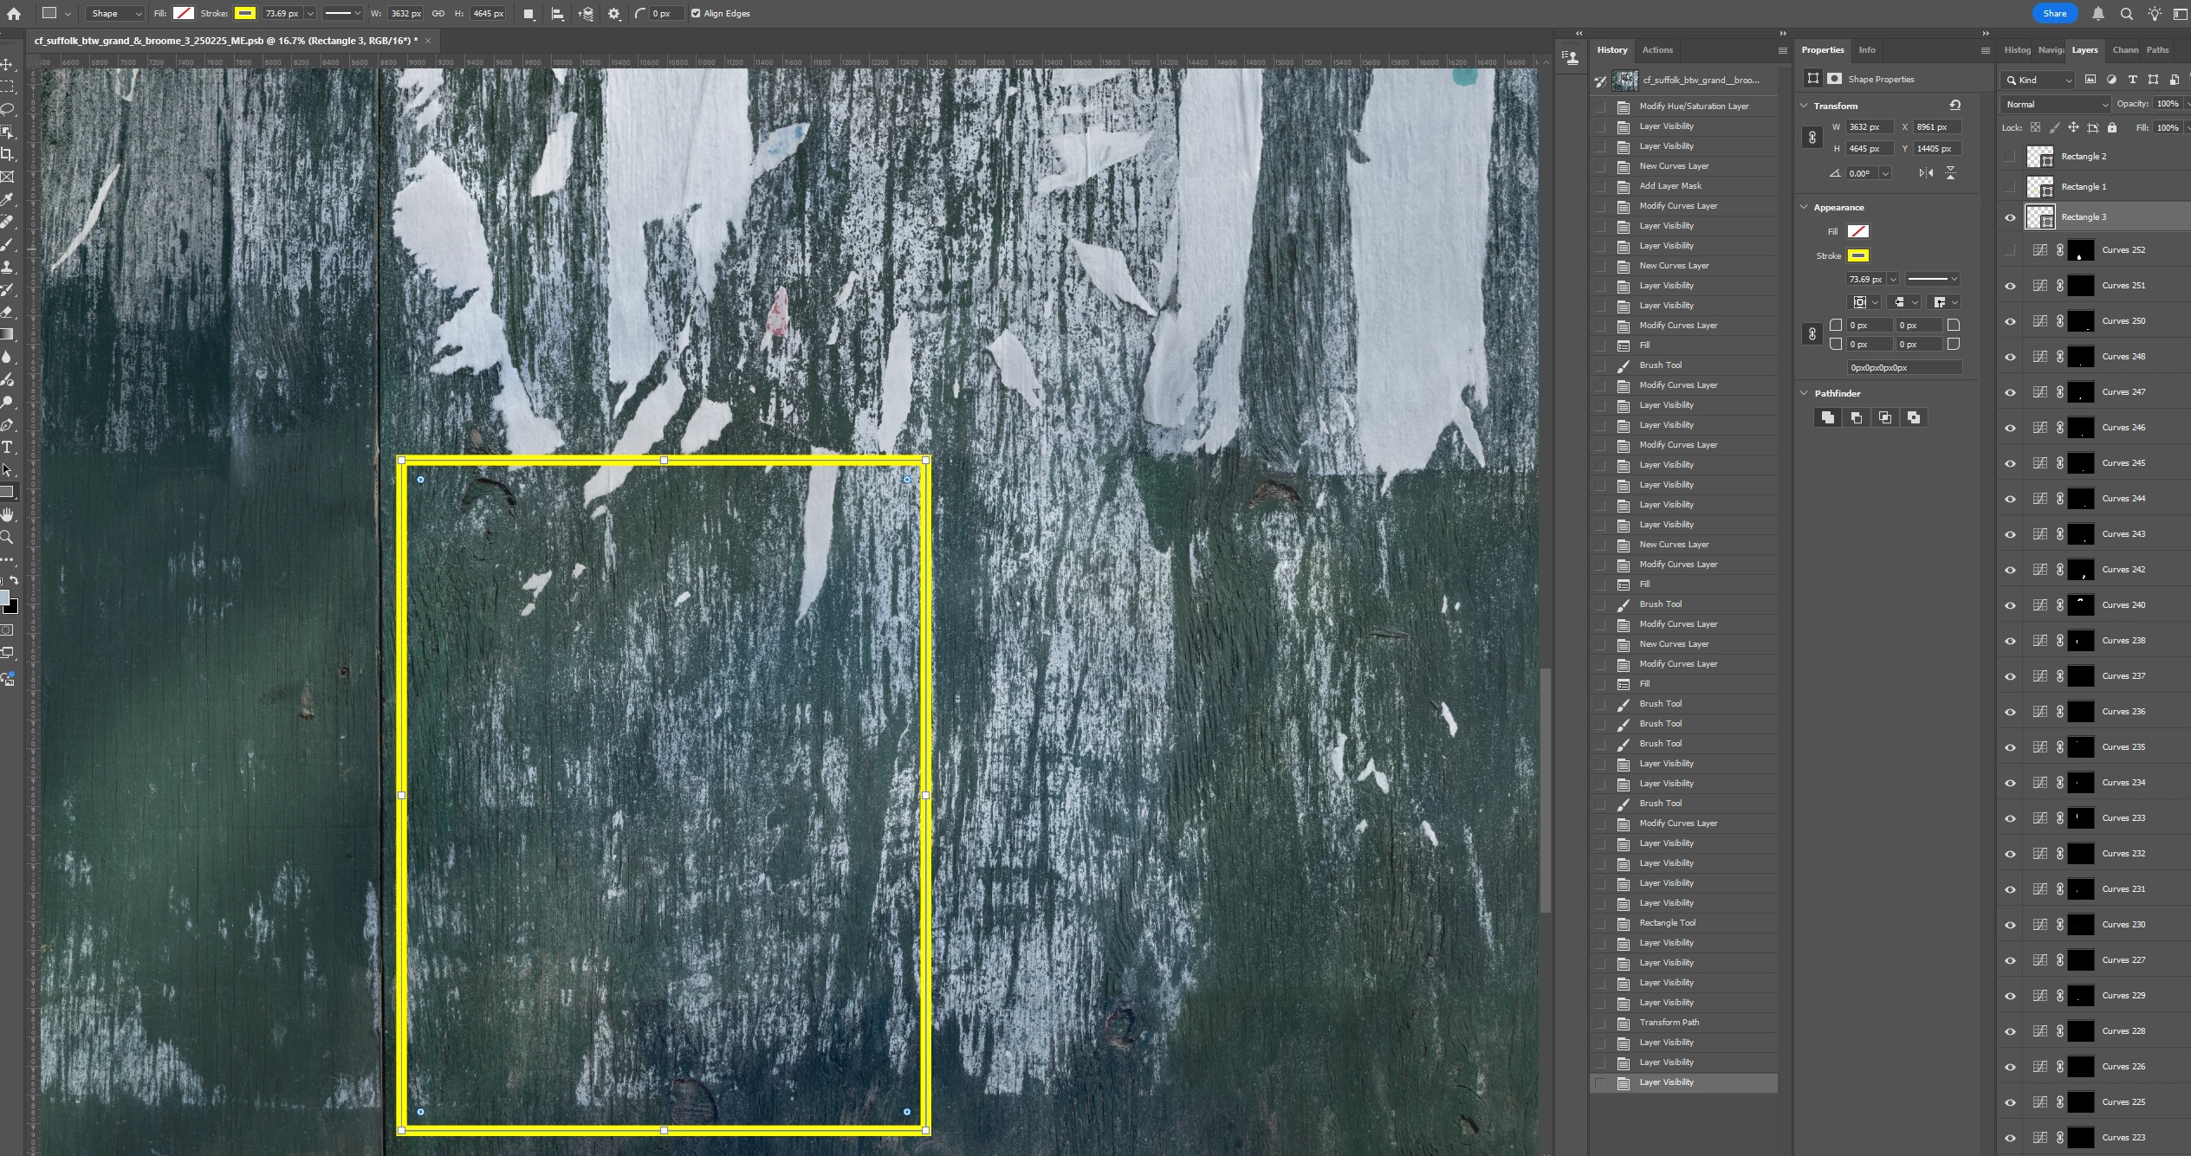Screen dimensions: 2191x1156
Task: Select the Zoom tool
Action: click(7, 538)
